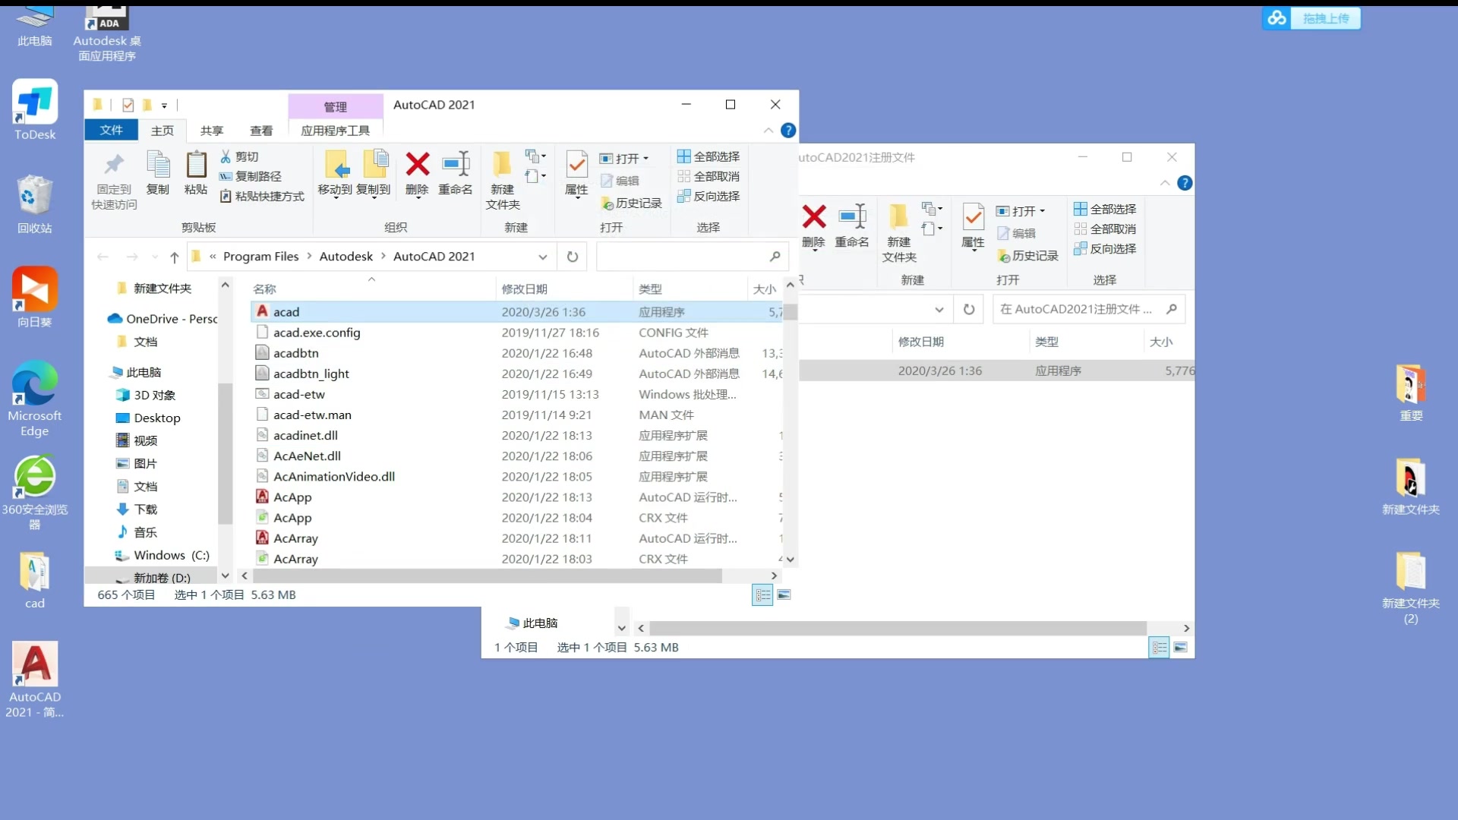The width and height of the screenshot is (1458, 820).
Task: Sort by Type (类型) column header
Action: pyautogui.click(x=690, y=289)
